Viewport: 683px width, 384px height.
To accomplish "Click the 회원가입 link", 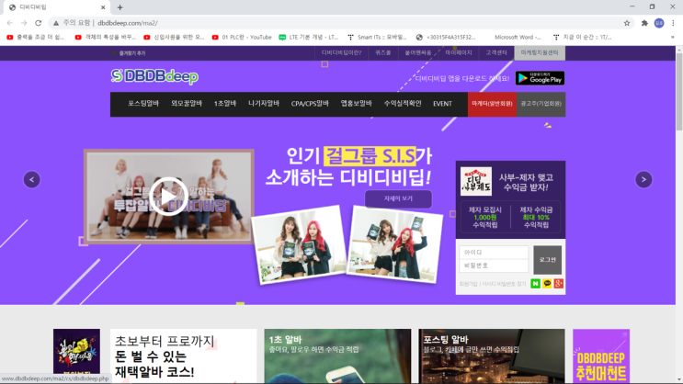I will (x=468, y=284).
